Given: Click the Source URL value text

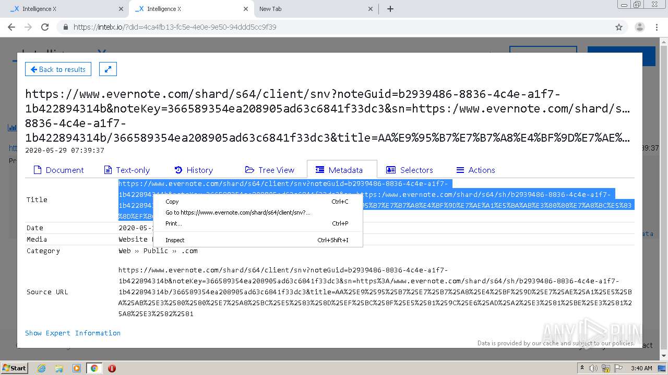Looking at the screenshot, I should [x=375, y=292].
